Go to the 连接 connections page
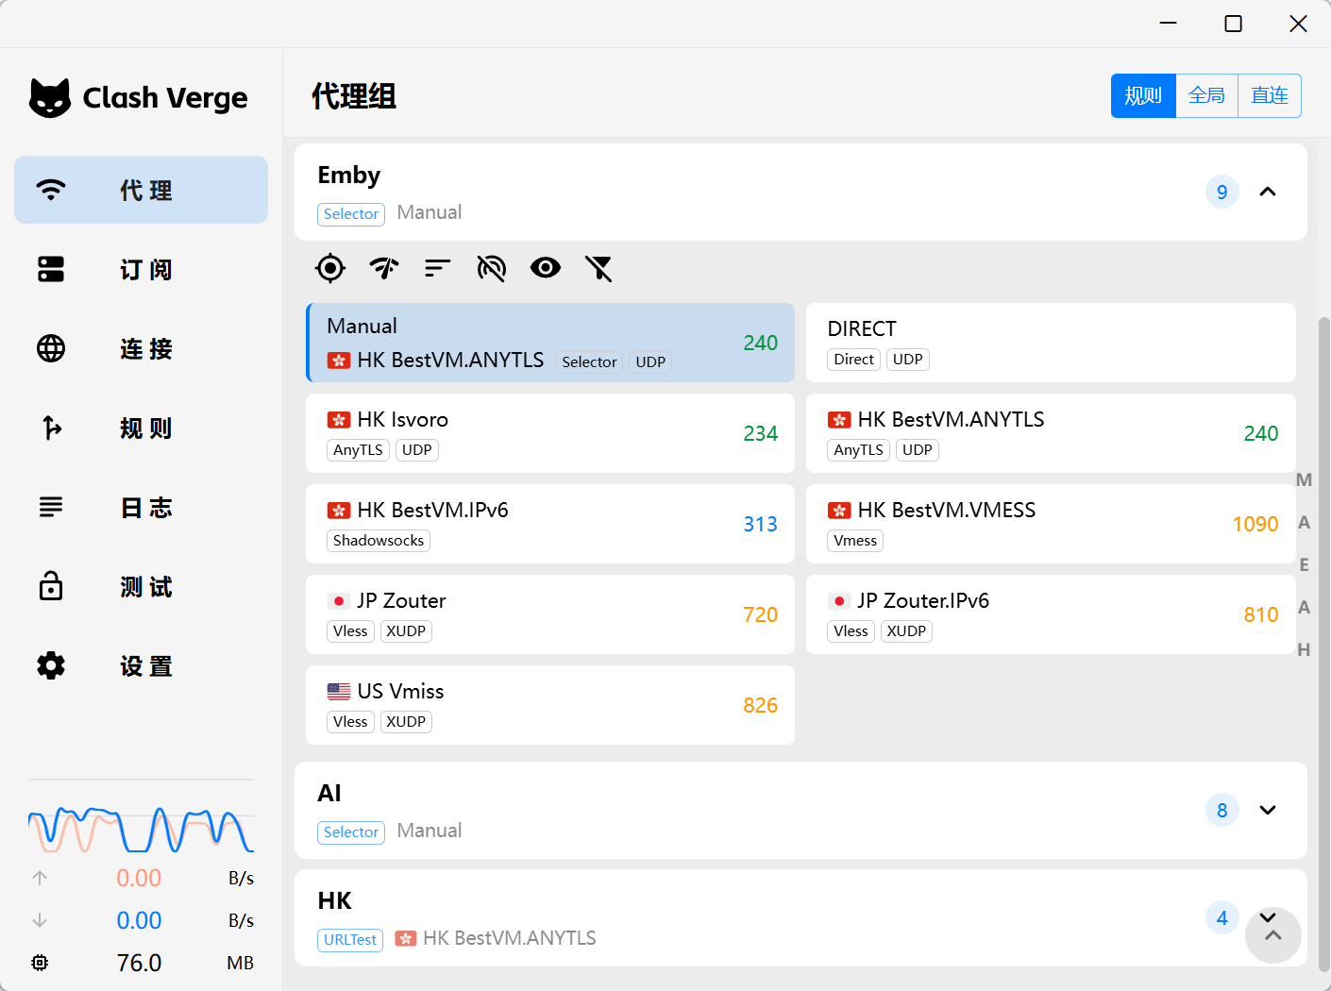This screenshot has height=991, width=1331. tap(142, 348)
